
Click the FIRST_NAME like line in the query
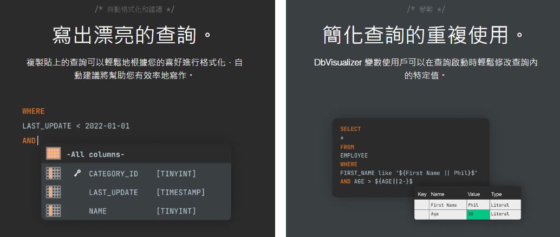pos(408,173)
